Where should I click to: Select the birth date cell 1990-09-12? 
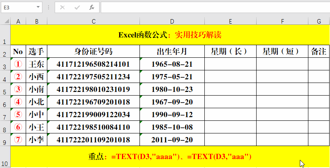tap(172, 115)
